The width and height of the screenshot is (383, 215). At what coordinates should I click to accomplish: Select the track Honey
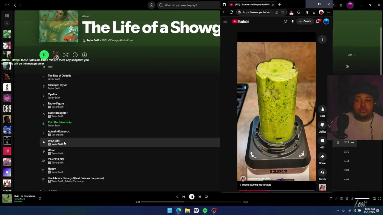(x=52, y=169)
